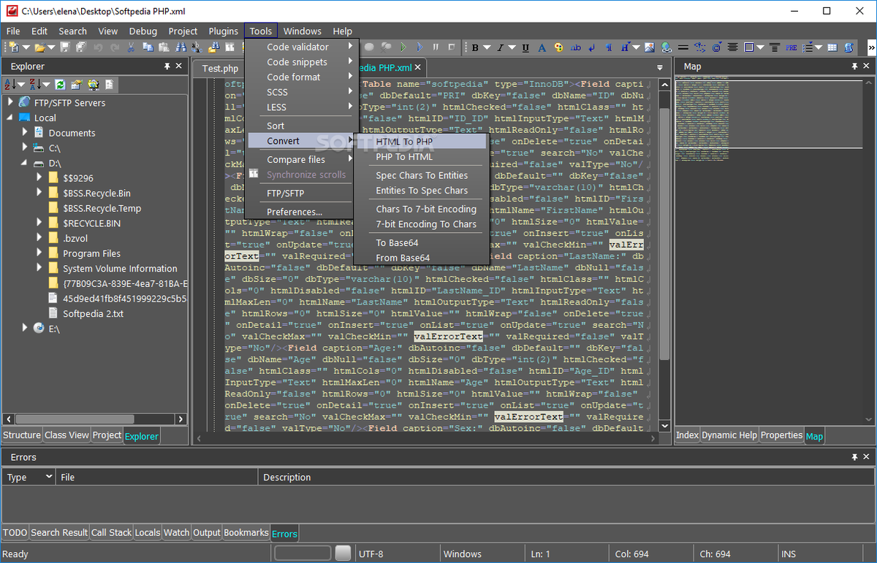Open the Bold style dropdown arrow
Screen dimensions: 877x563
pyautogui.click(x=487, y=47)
